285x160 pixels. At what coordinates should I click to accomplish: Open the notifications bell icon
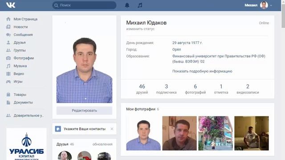[127, 5]
